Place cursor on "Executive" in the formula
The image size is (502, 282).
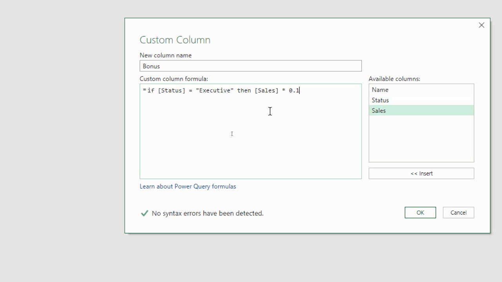215,90
